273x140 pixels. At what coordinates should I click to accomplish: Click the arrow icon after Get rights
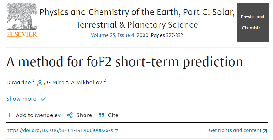coord(265,130)
